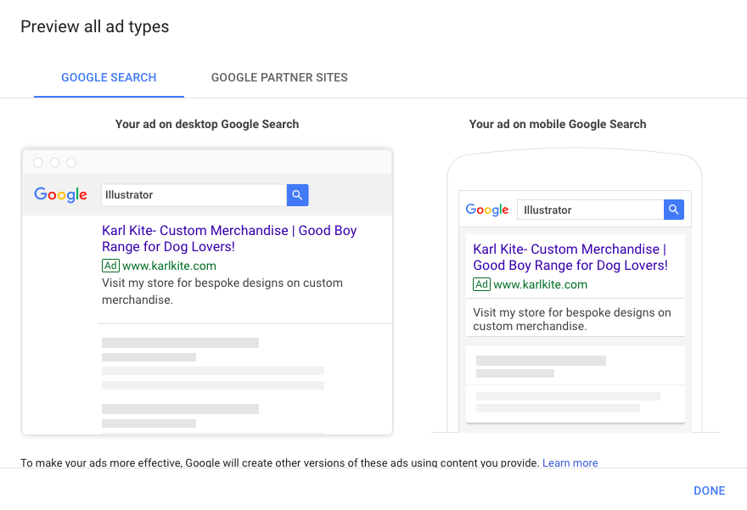Select the GOOGLE SEARCH tab
The image size is (747, 510).
(108, 77)
